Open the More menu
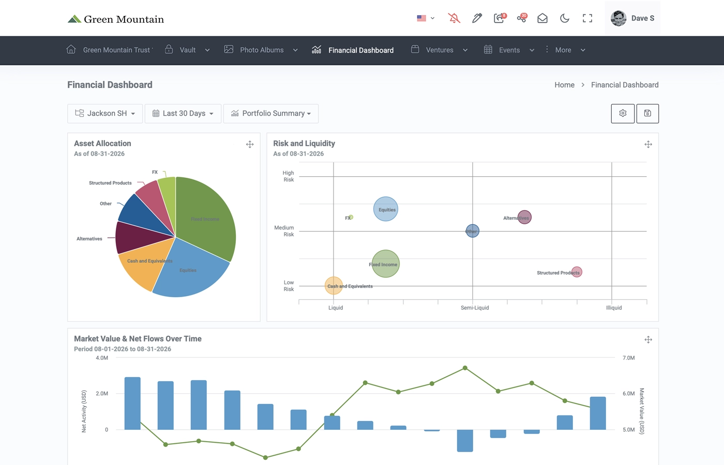724x465 pixels. pos(563,50)
